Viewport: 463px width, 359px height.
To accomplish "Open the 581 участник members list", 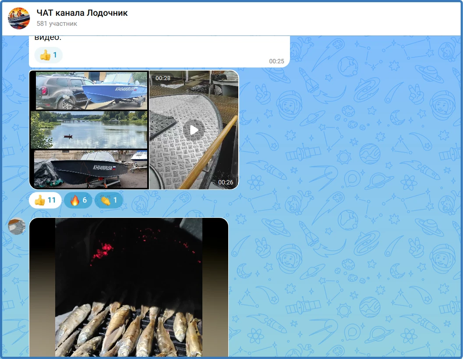I will pos(57,24).
